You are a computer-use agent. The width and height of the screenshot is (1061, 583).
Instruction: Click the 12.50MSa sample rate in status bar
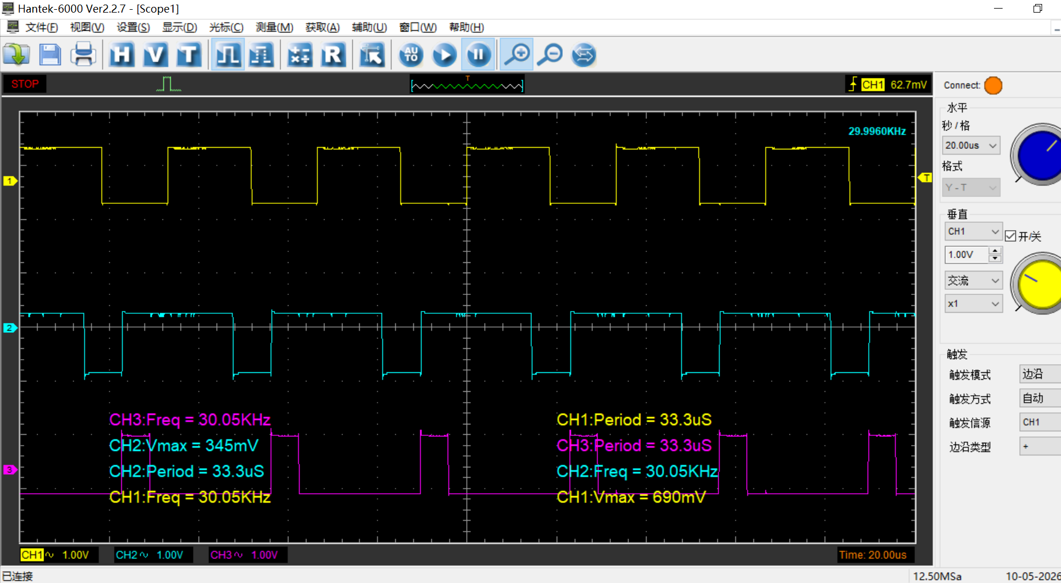(x=937, y=576)
